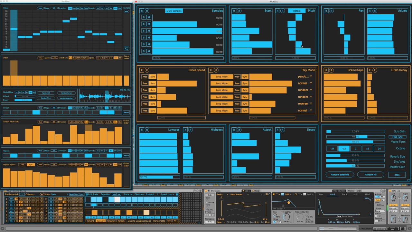Click the Rnd button in the Pitch sequencer header

coord(41,58)
